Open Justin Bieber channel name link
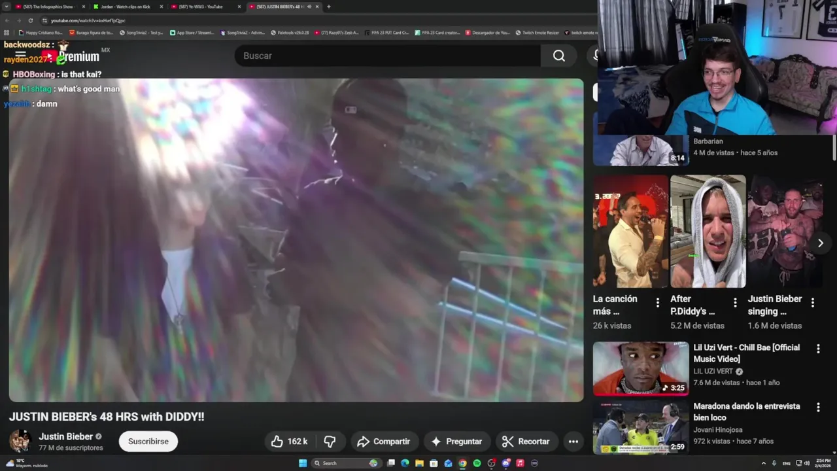Screen dimensions: 837x471 [x=65, y=436]
